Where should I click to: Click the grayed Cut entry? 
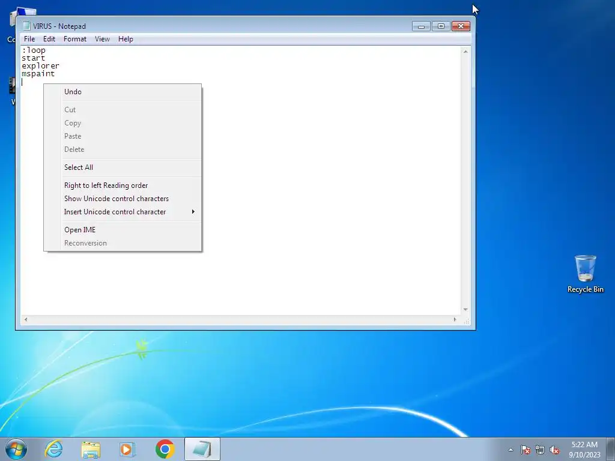pyautogui.click(x=123, y=110)
